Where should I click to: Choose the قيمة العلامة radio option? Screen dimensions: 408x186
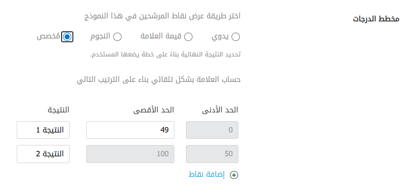click(189, 37)
